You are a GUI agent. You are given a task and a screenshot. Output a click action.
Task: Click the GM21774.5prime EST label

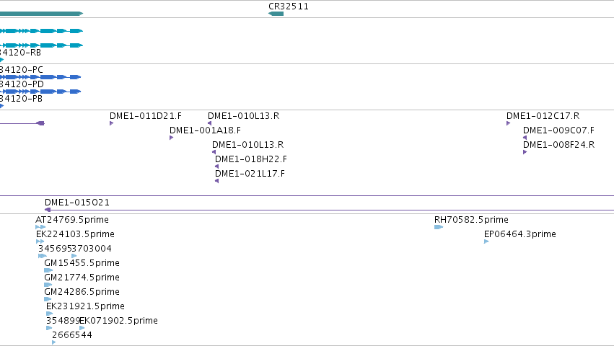[82, 278]
